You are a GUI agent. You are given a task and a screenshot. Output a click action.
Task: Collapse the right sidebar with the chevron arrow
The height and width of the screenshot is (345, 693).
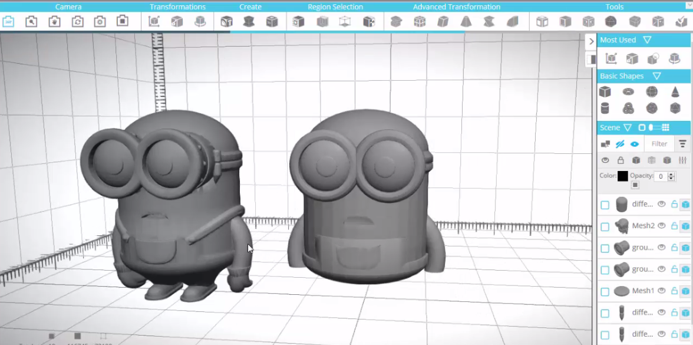[x=592, y=41]
